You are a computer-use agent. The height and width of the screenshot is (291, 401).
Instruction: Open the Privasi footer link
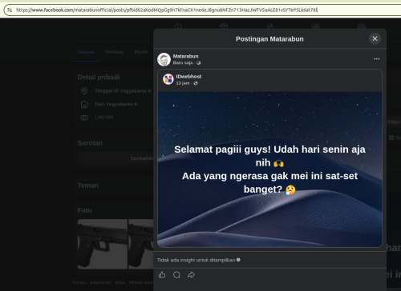pos(79,282)
